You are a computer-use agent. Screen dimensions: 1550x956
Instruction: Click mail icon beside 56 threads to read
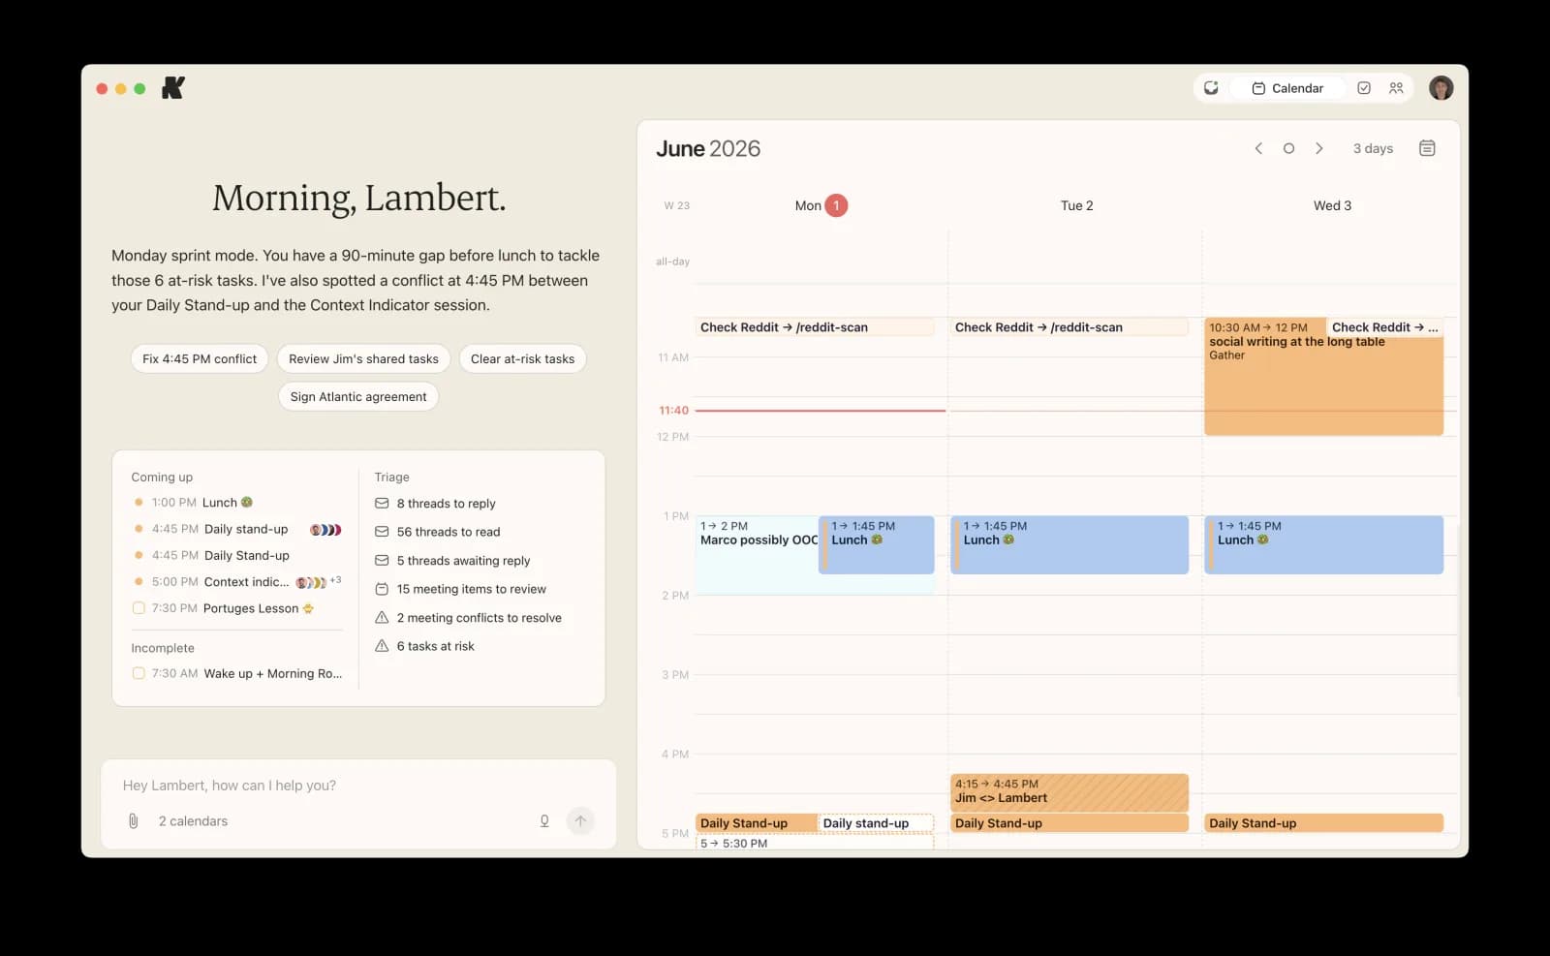coord(382,532)
